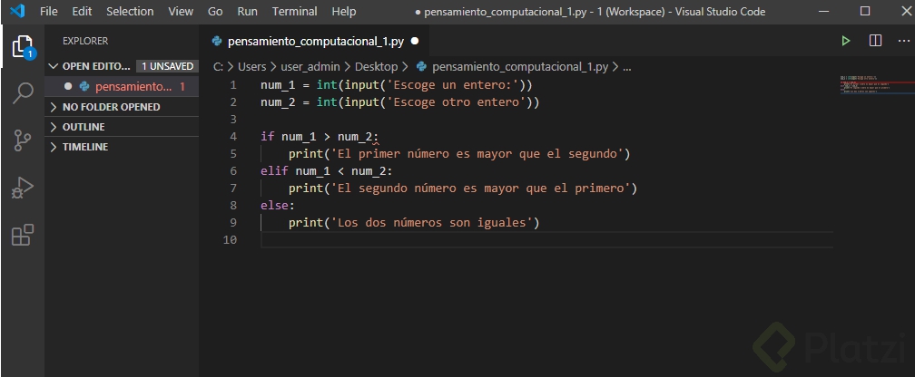Click the 'elif num_1 < num_2:' line
The width and height of the screenshot is (915, 377).
pos(327,171)
